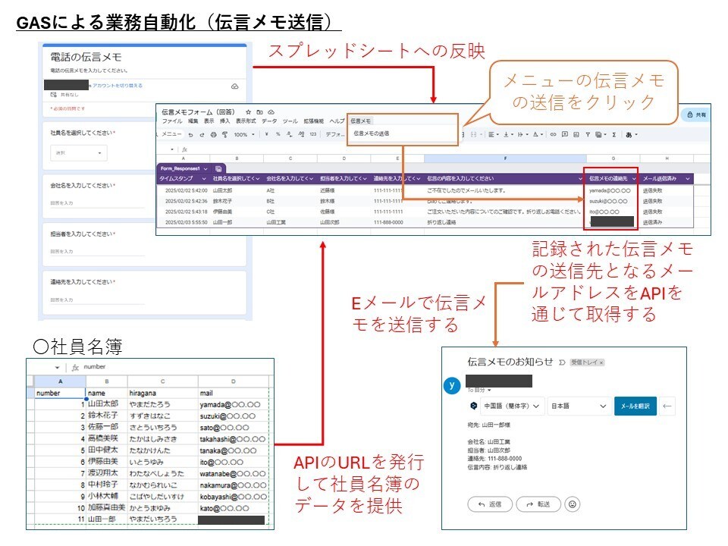Image resolution: width=728 pixels, height=546 pixels.
Task: Open the 中国語（簡体字） source language dropdown
Action: point(512,406)
